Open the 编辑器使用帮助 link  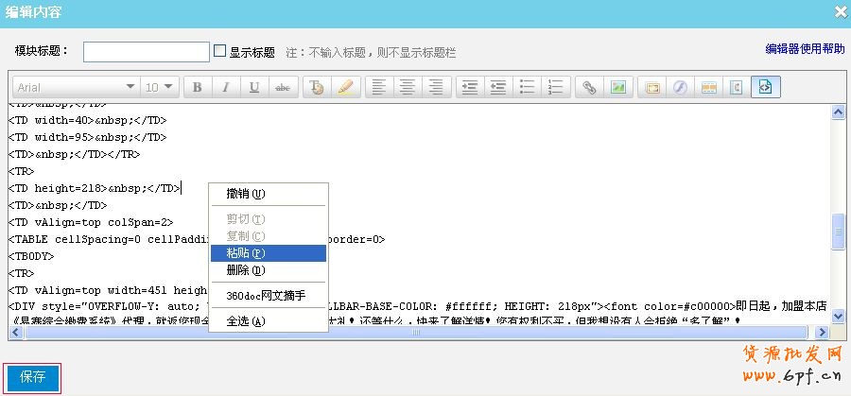805,49
